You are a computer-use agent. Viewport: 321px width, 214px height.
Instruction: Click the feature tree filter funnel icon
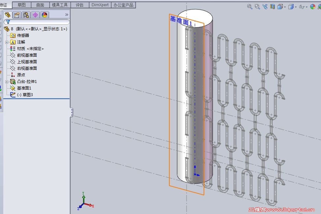(x=8, y=22)
